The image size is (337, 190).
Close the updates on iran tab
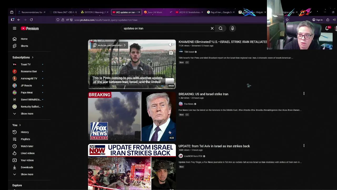click(139, 12)
